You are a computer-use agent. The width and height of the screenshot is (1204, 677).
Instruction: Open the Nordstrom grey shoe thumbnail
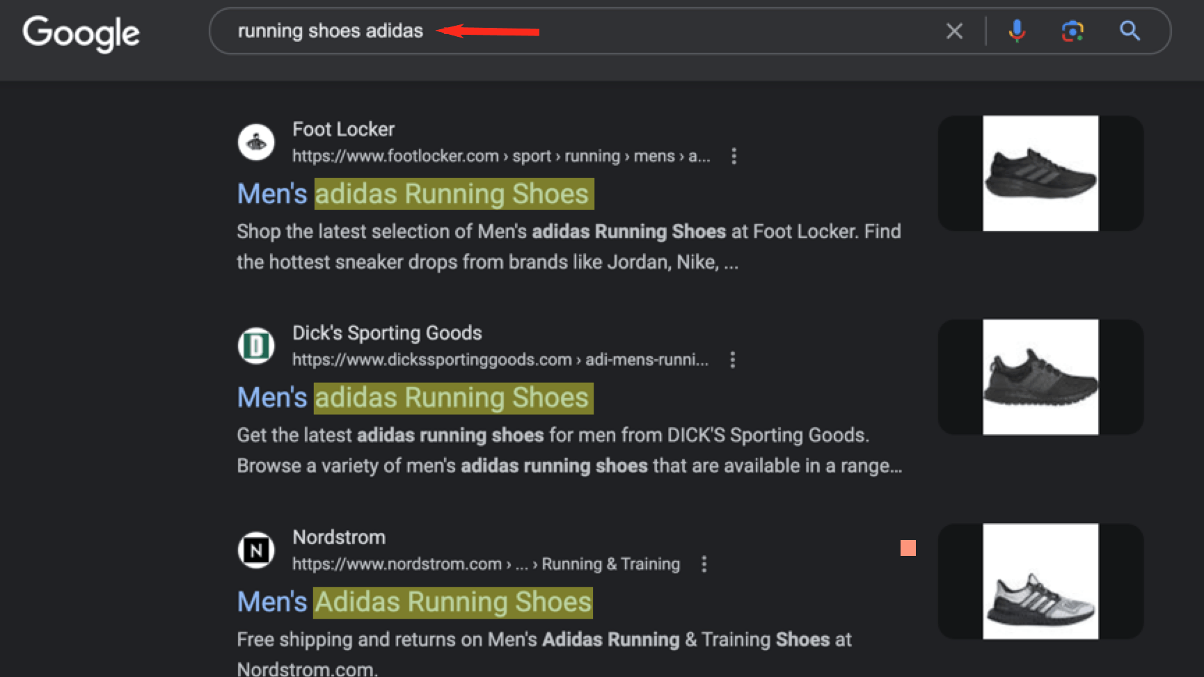point(1040,582)
